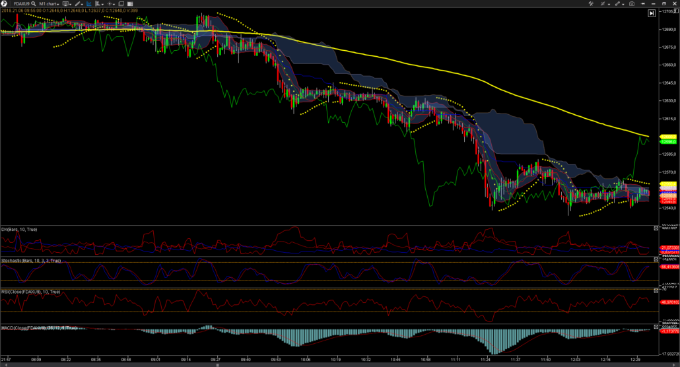Expand the crossed lines icon dropdown arrow

tap(609, 5)
